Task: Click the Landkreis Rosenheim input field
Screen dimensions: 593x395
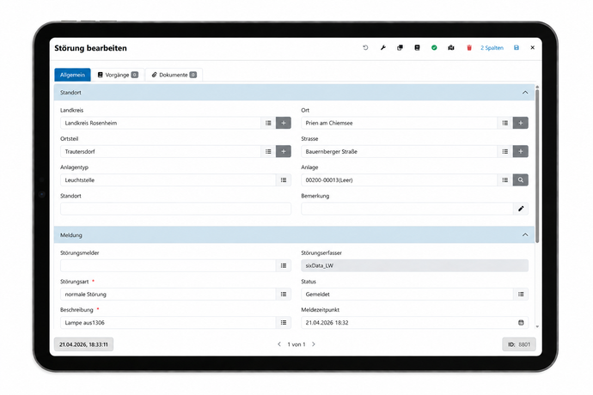Action: pos(161,123)
